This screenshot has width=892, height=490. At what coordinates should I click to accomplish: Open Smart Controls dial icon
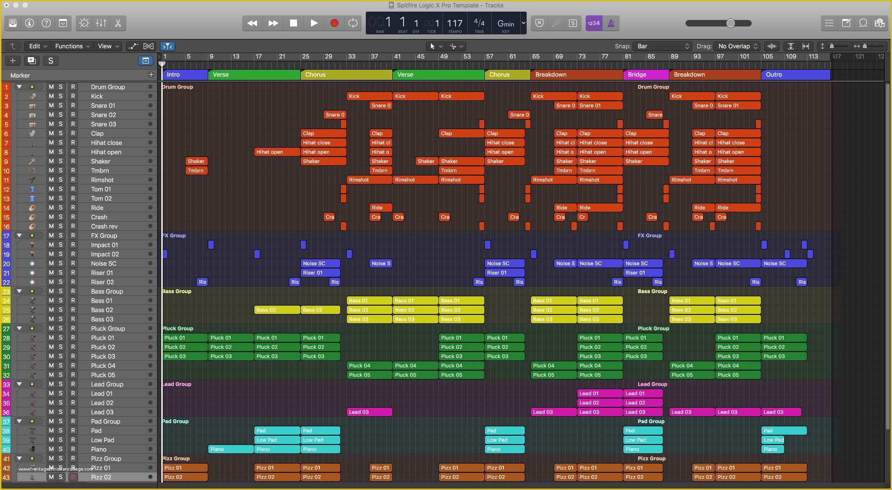[x=84, y=23]
